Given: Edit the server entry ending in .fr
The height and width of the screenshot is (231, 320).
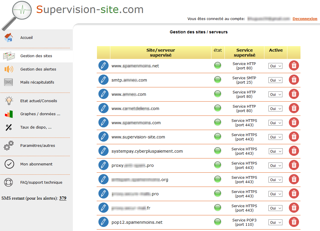Looking at the screenshot, I should [x=103, y=208].
